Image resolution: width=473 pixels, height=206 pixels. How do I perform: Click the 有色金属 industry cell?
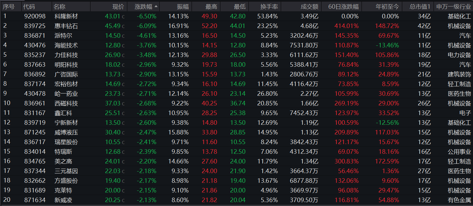pyautogui.click(x=459, y=200)
